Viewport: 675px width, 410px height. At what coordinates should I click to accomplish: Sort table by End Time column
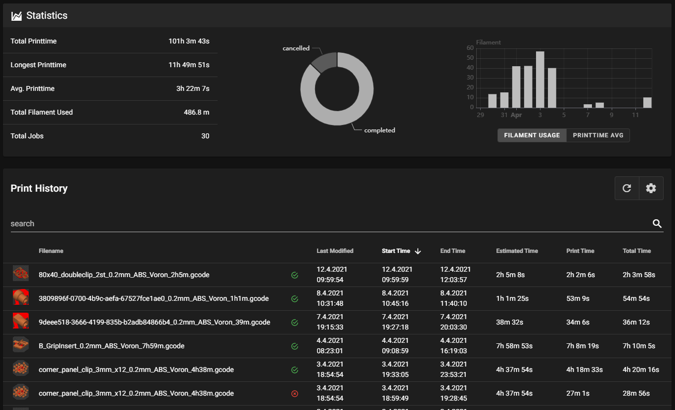[452, 251]
